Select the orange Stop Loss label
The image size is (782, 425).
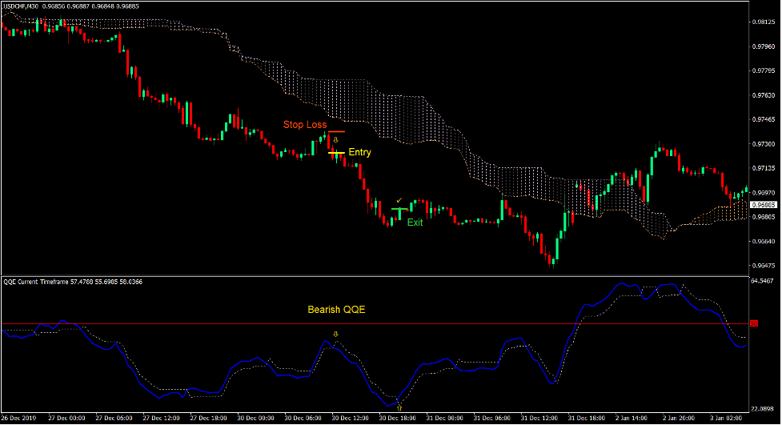(x=305, y=125)
